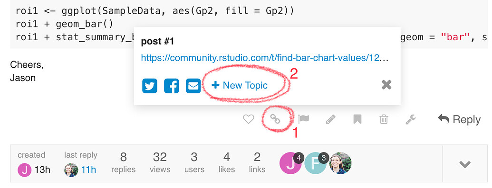Like this post with heart icon
This screenshot has height=188, width=492.
point(249,119)
